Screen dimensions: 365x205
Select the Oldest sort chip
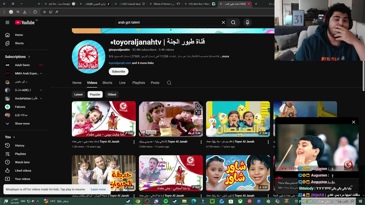point(112,95)
